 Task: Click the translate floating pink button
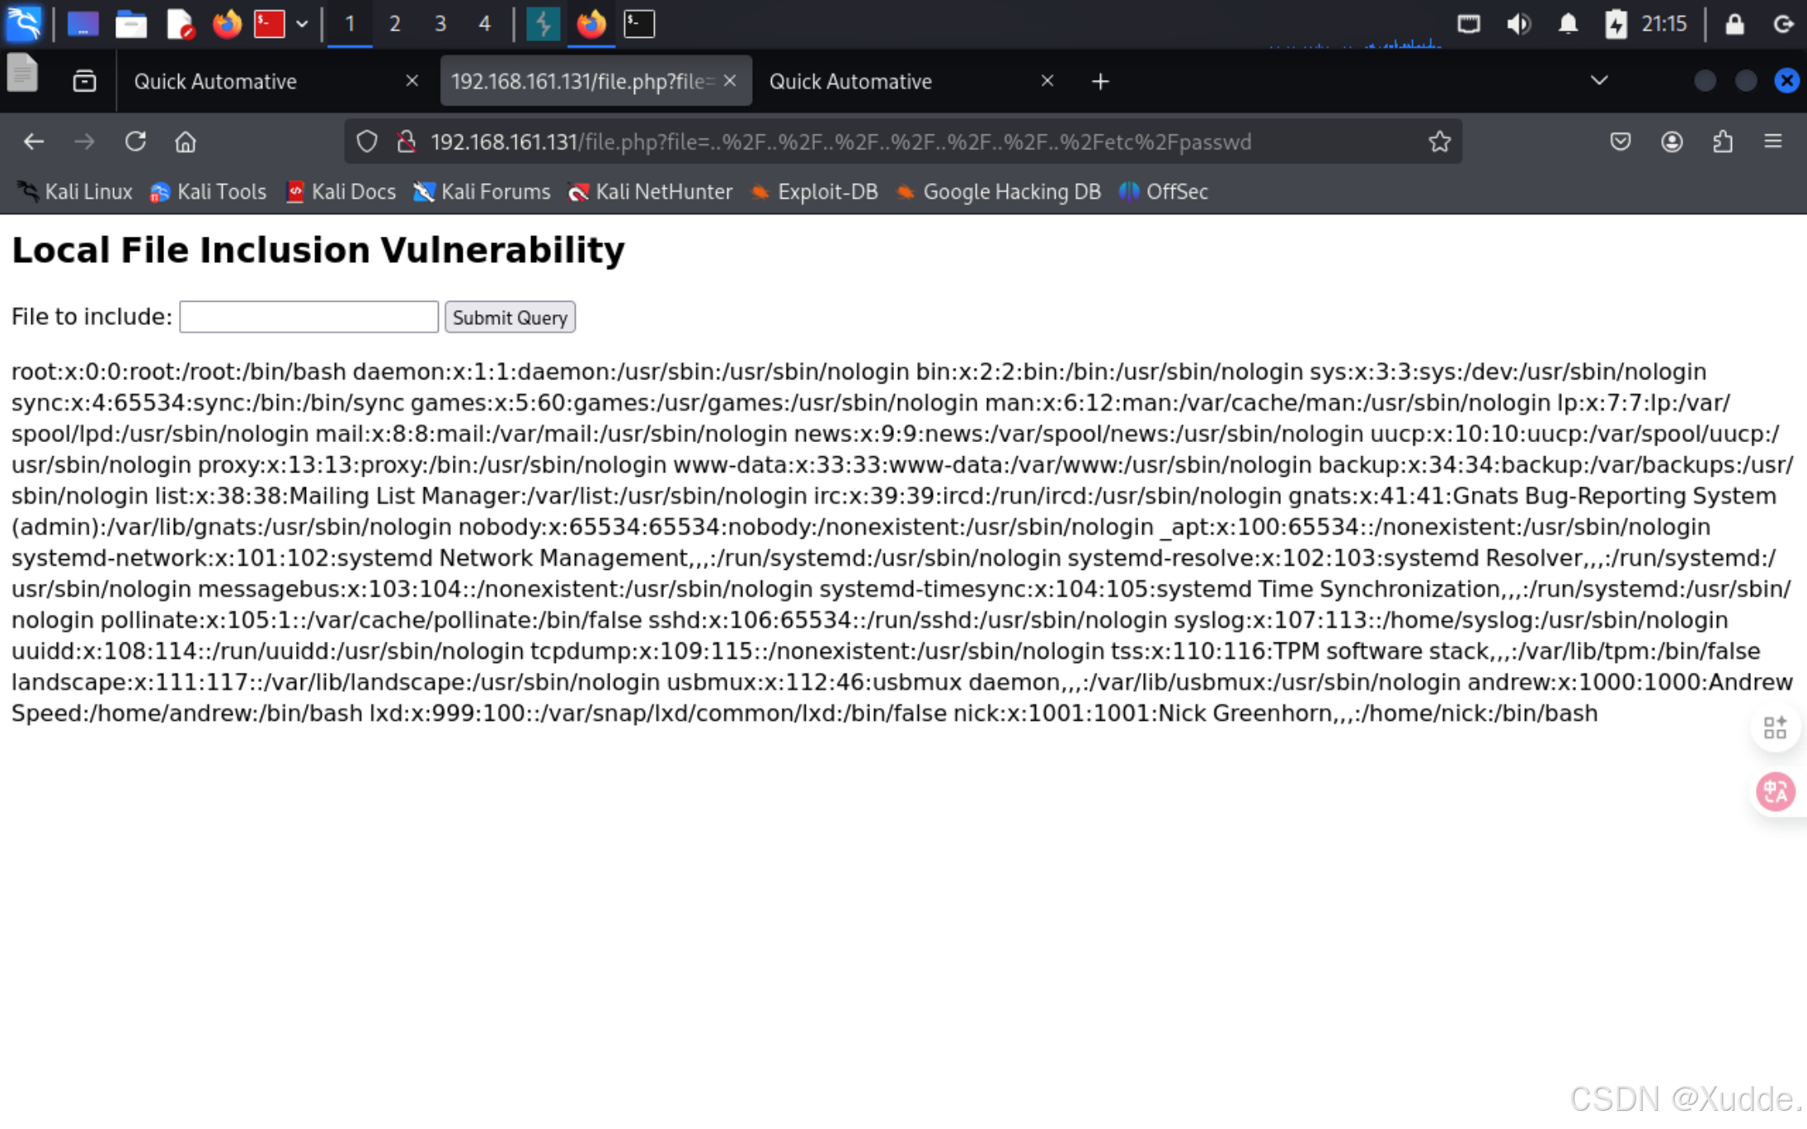[1775, 792]
